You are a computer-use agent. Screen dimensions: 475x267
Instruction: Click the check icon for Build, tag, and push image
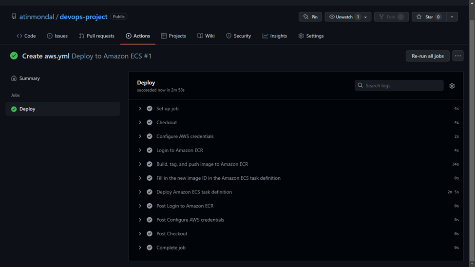pos(150,164)
